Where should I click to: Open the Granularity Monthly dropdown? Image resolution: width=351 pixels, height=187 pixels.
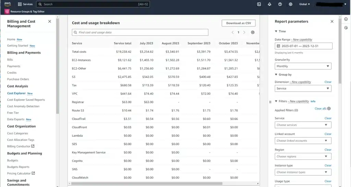303,66
